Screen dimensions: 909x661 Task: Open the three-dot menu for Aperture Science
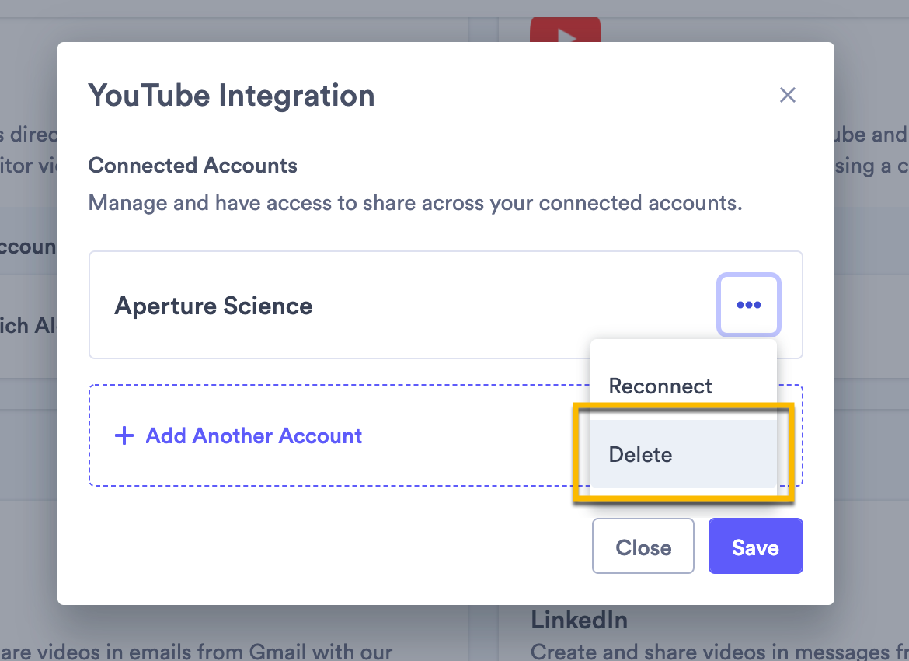coord(749,305)
